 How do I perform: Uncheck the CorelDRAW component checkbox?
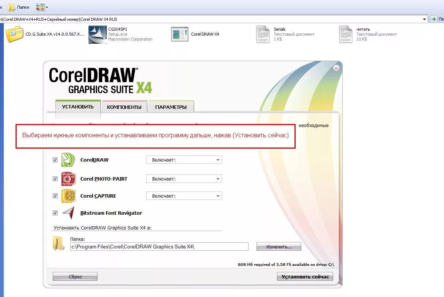tap(55, 160)
